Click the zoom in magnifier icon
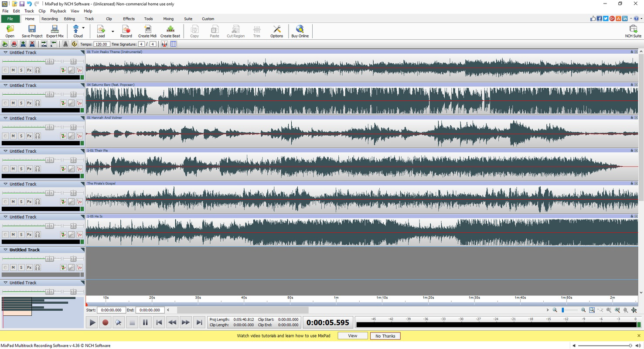The height and width of the screenshot is (349, 644). pyautogui.click(x=583, y=310)
